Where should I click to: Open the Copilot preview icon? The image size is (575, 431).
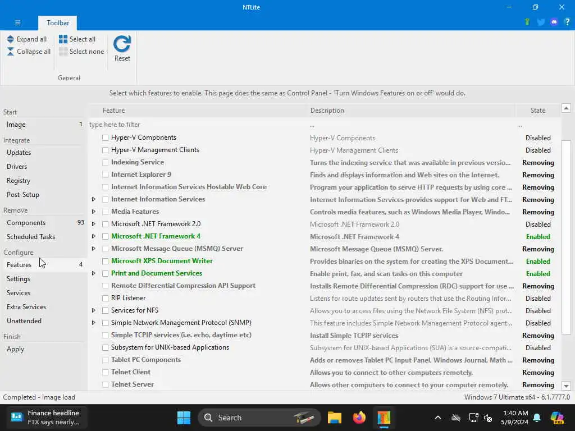(557, 418)
